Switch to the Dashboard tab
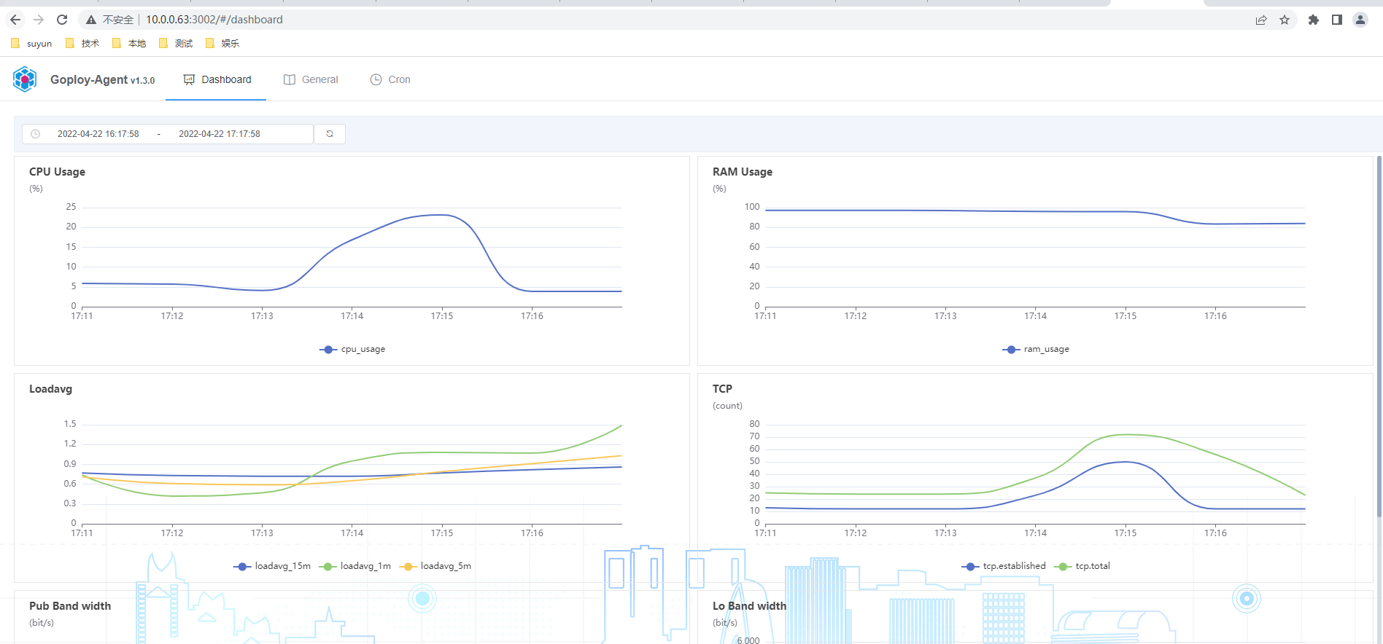The height and width of the screenshot is (644, 1383). coord(217,79)
